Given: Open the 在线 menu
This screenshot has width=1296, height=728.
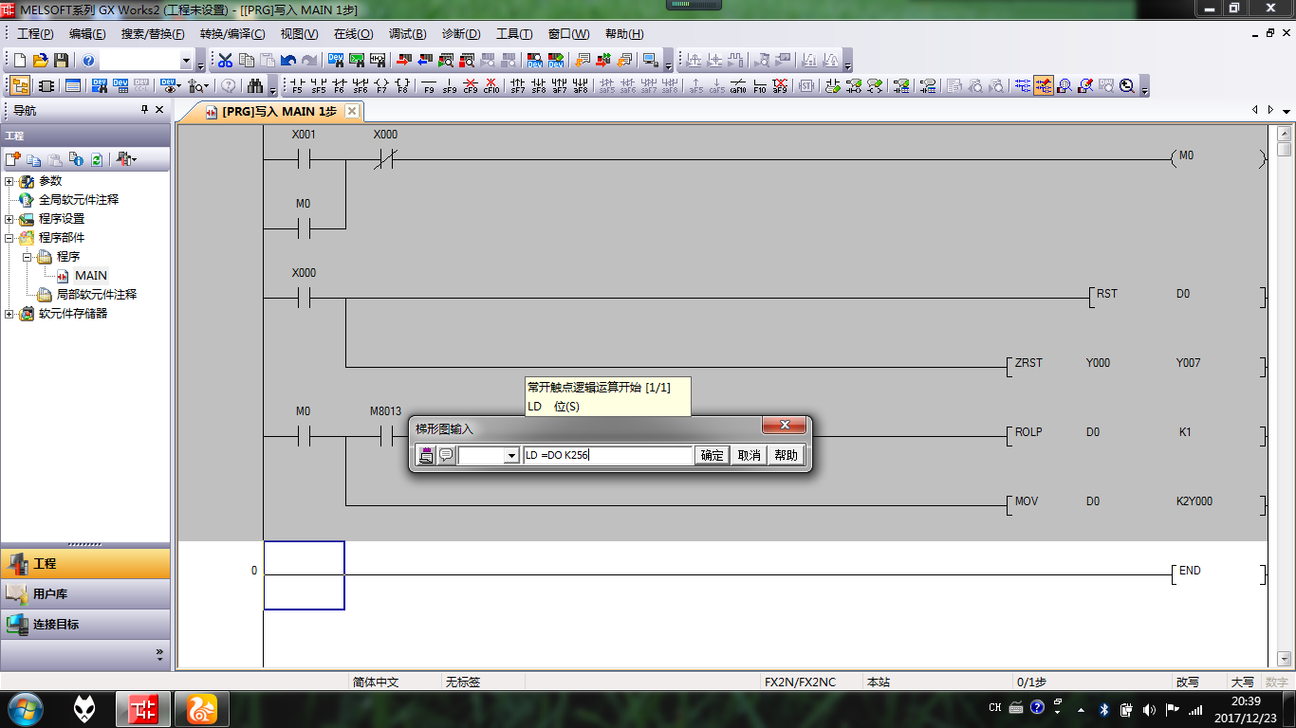Looking at the screenshot, I should pyautogui.click(x=353, y=34).
